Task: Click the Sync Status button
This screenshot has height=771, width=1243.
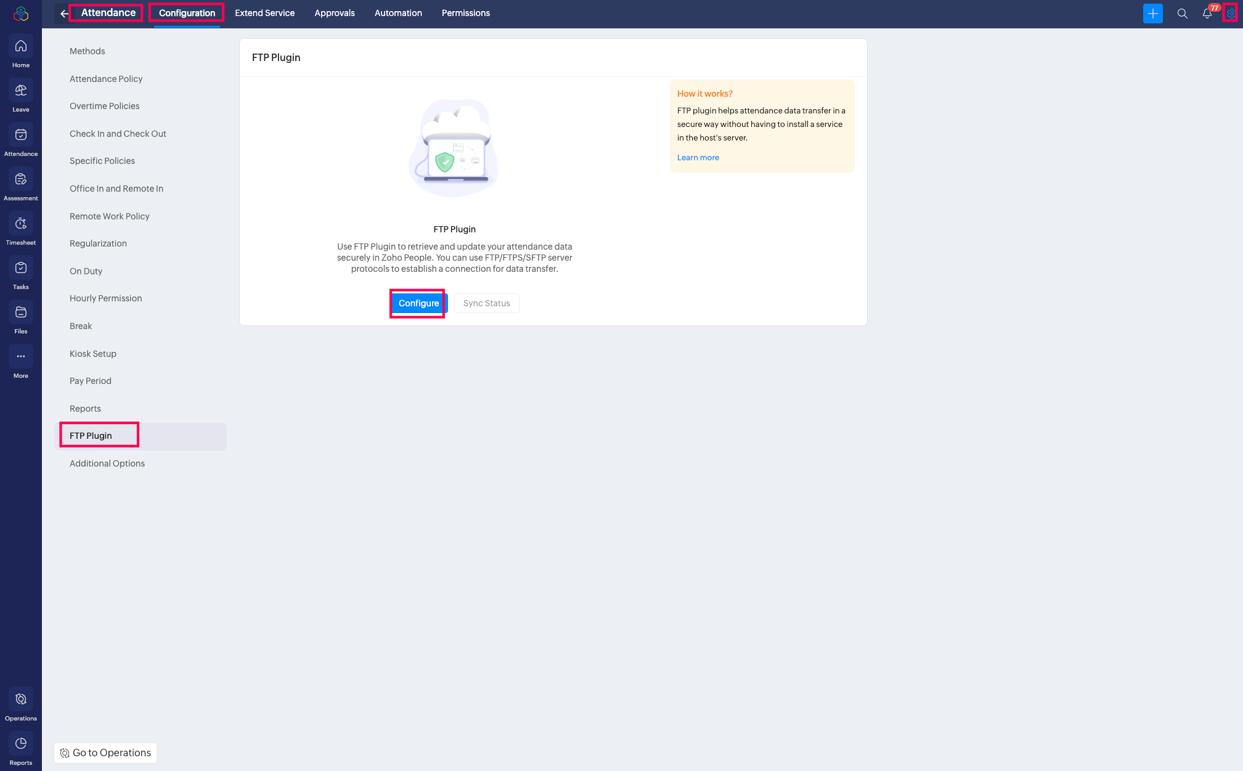Action: coord(486,303)
